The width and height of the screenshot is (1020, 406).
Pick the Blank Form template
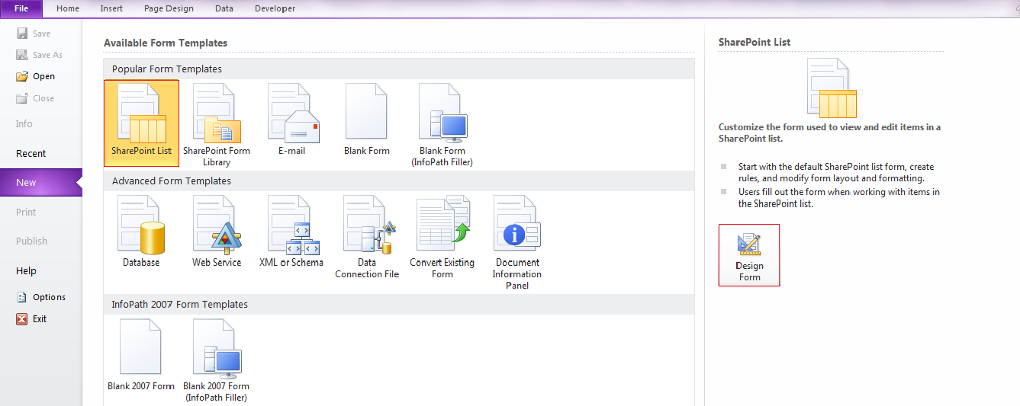(x=367, y=119)
